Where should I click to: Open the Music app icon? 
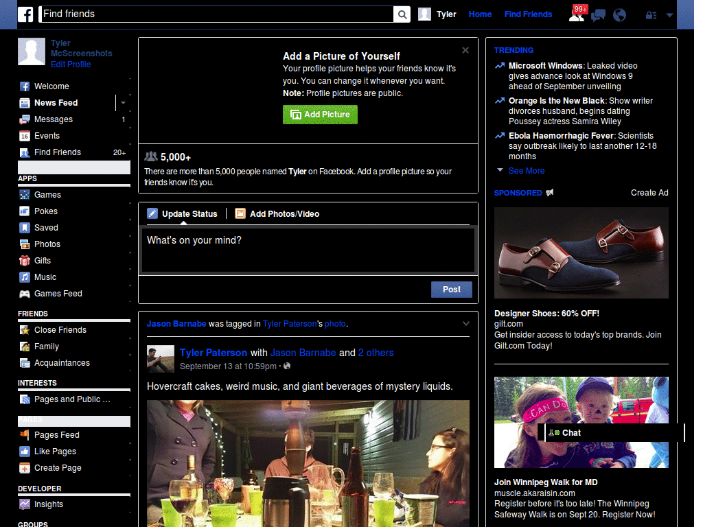[x=25, y=277]
